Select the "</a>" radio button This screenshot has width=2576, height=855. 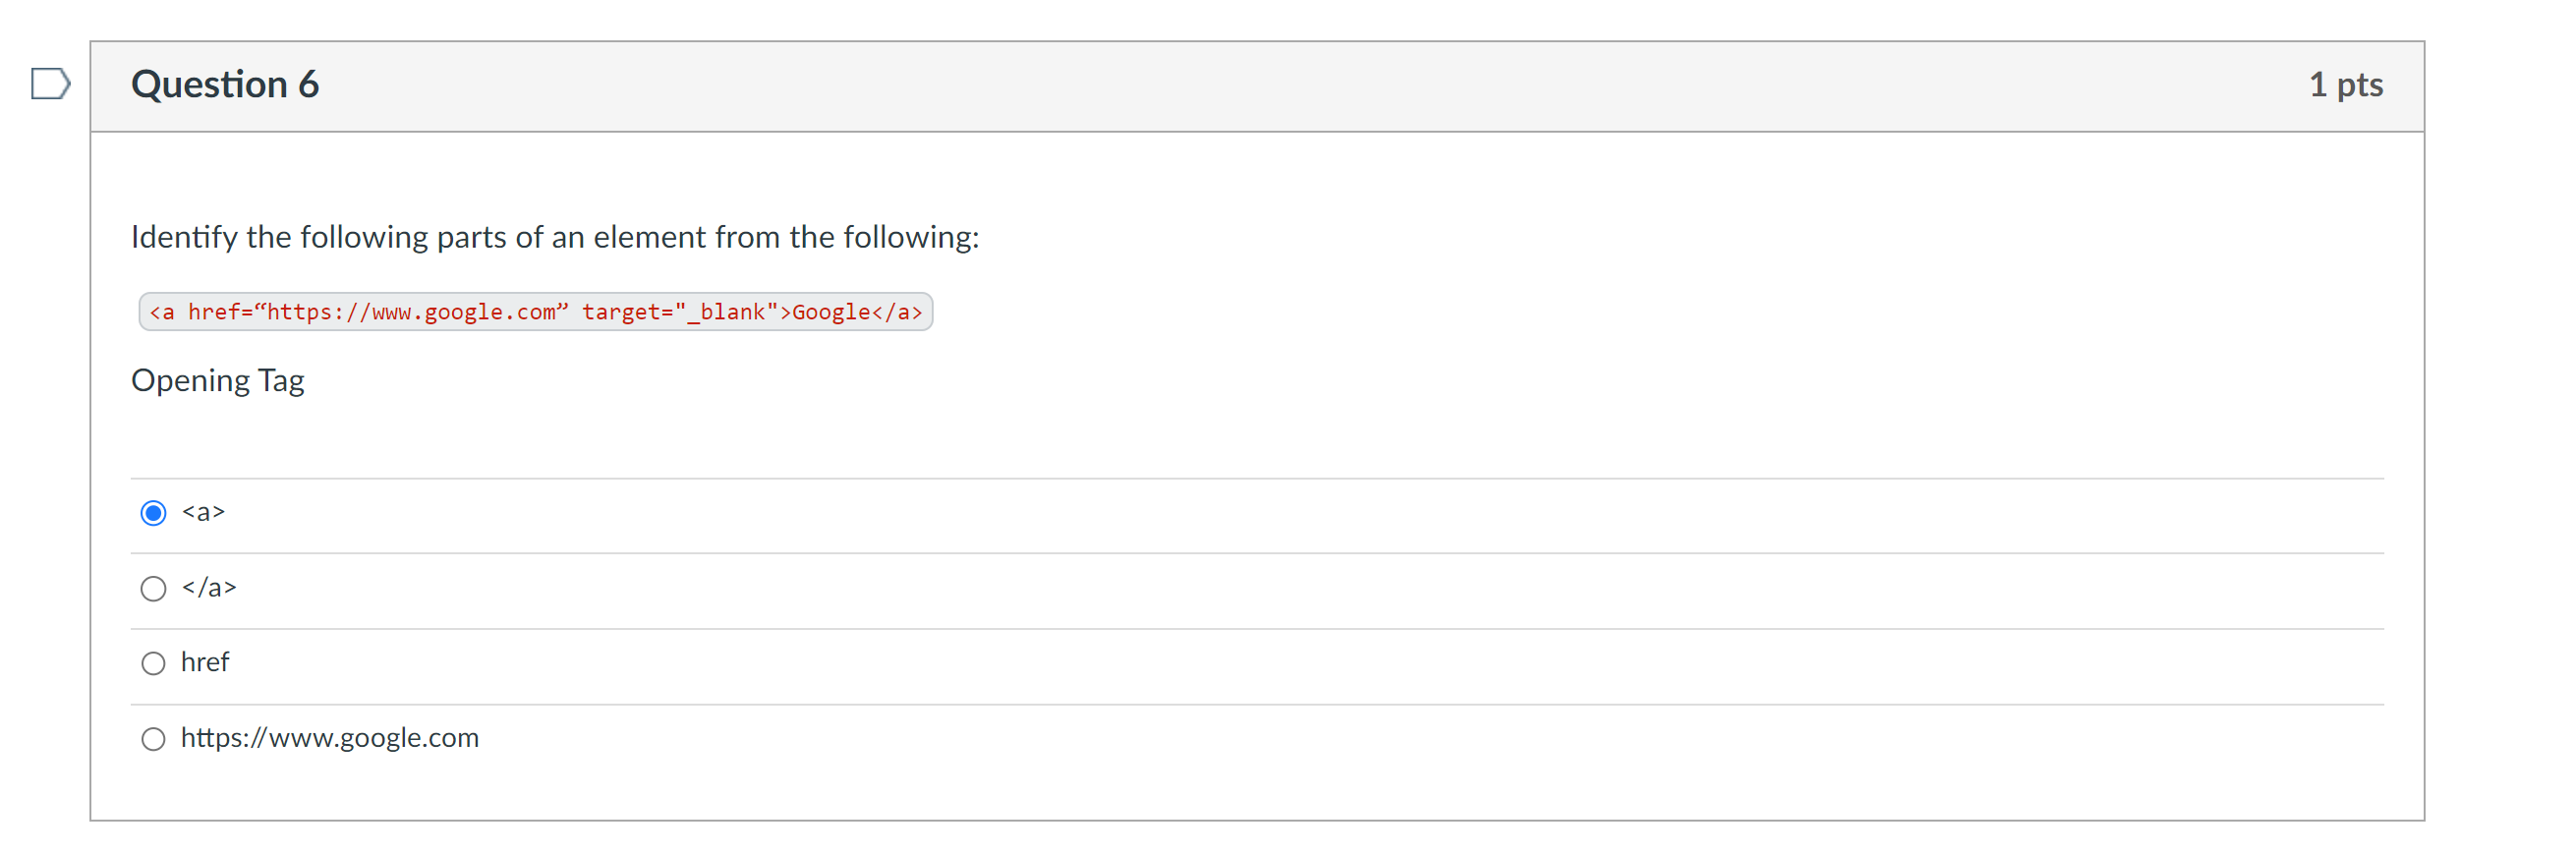153,588
